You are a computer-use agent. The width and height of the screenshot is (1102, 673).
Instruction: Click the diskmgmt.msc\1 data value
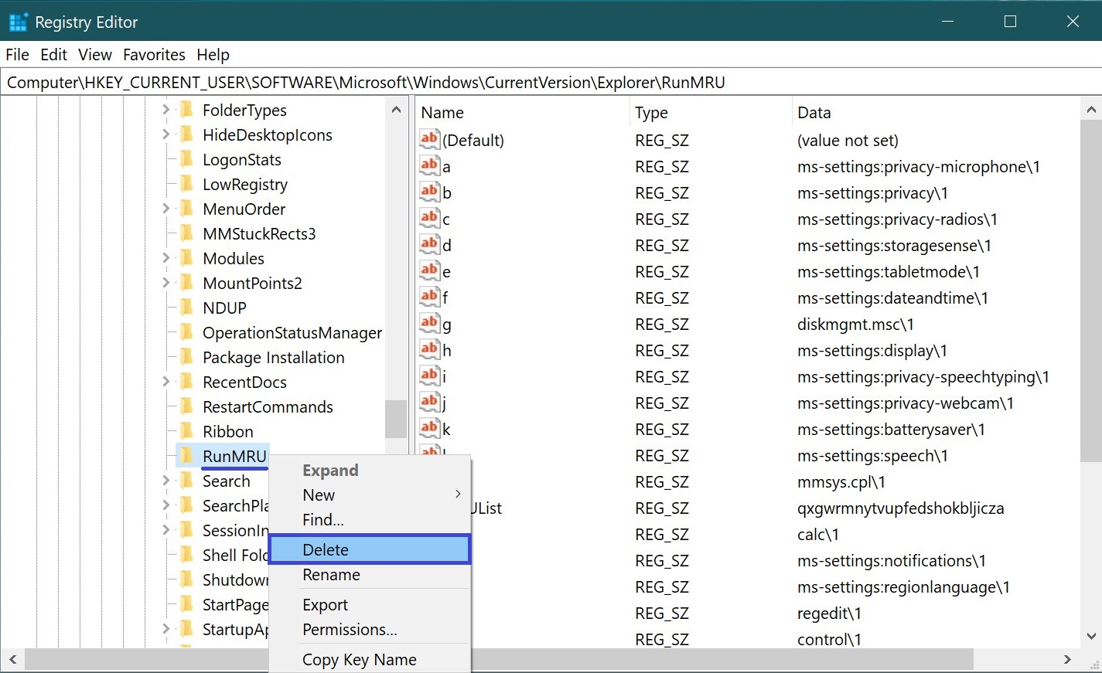click(855, 325)
